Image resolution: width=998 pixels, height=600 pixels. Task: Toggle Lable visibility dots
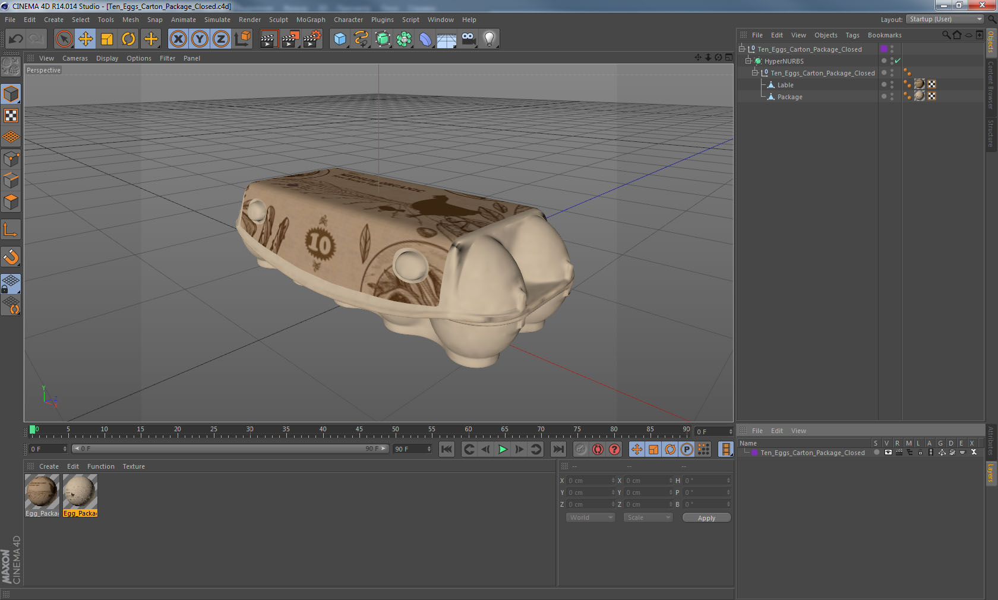coord(892,84)
